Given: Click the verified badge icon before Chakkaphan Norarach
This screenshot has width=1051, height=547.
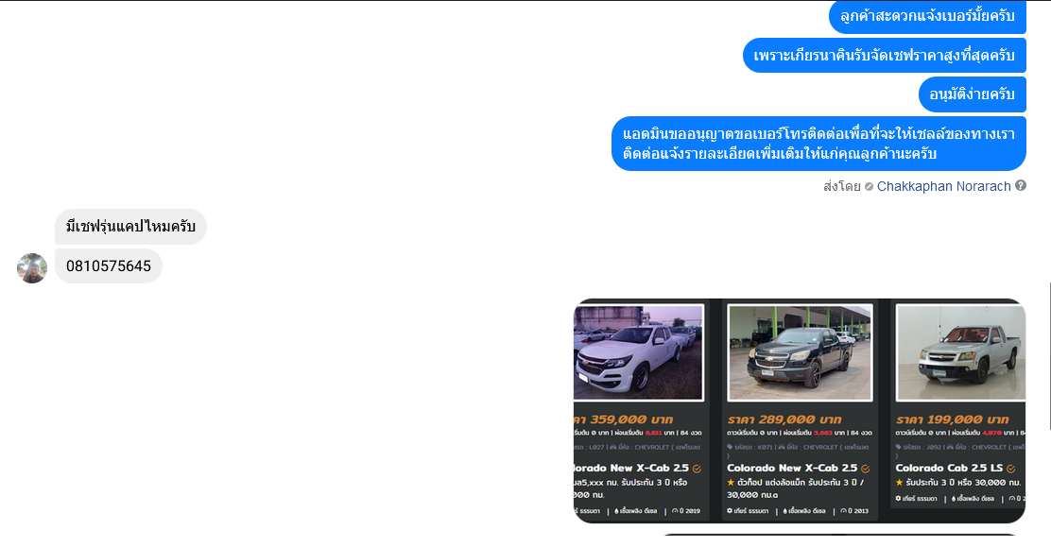Looking at the screenshot, I should pos(869,187).
